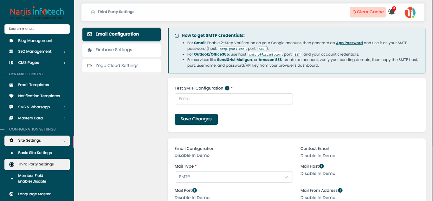Follow the App Password link
The height and width of the screenshot is (201, 433).
[349, 43]
